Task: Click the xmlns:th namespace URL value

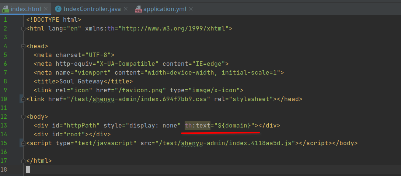Action: coord(173,29)
